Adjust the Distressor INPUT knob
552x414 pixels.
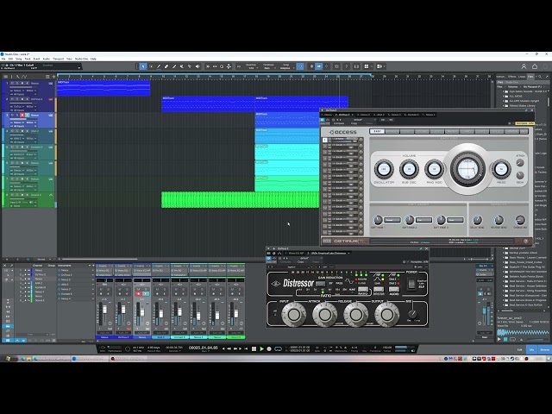[x=293, y=315]
